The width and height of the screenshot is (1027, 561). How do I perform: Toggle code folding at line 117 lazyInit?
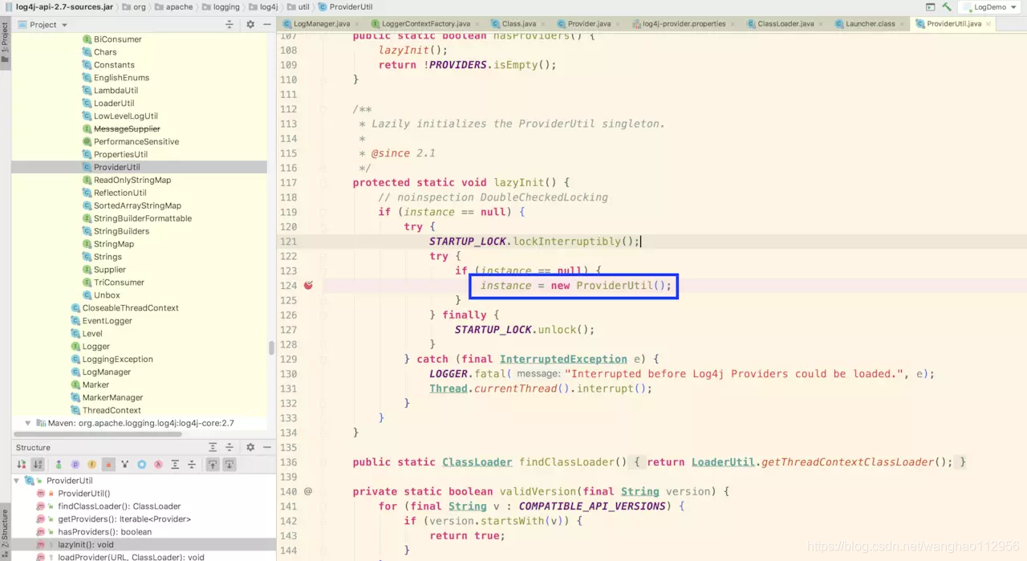(x=323, y=183)
